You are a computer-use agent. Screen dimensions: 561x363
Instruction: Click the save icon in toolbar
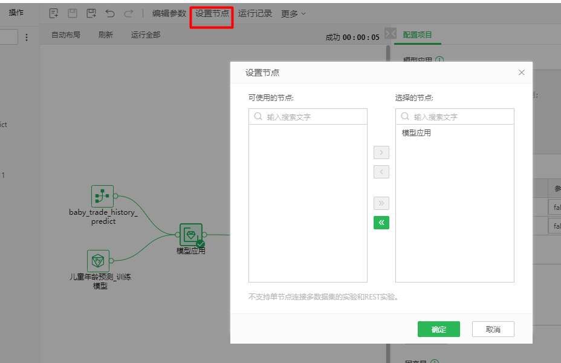tap(73, 13)
